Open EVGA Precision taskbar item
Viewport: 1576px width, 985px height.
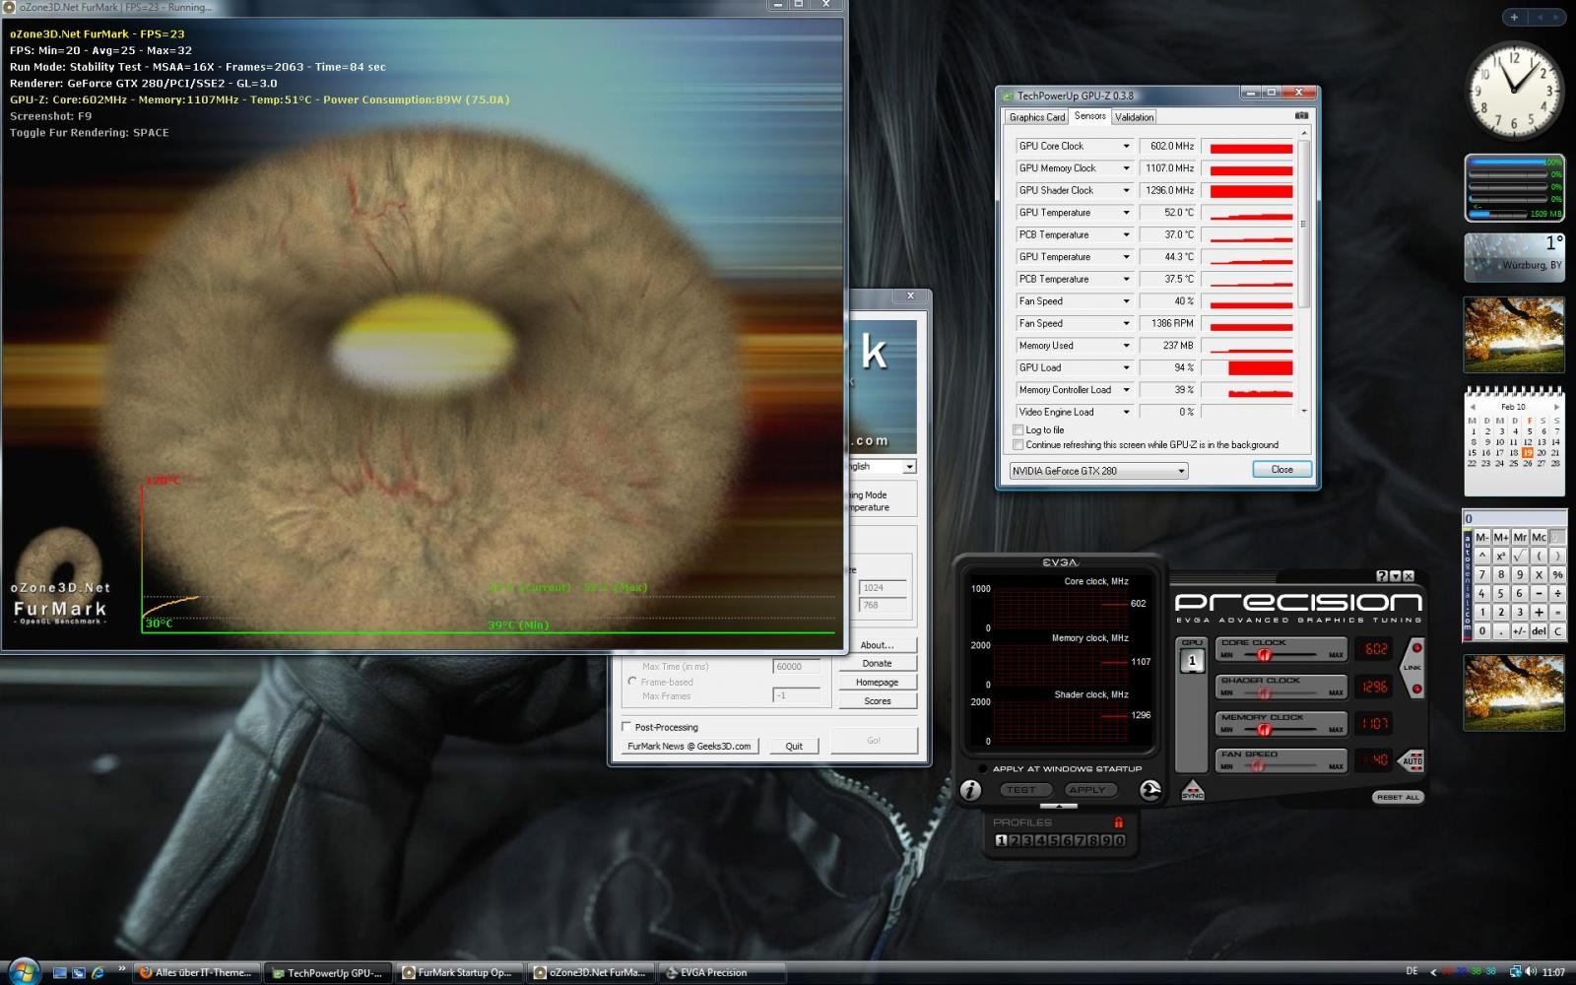(x=721, y=972)
